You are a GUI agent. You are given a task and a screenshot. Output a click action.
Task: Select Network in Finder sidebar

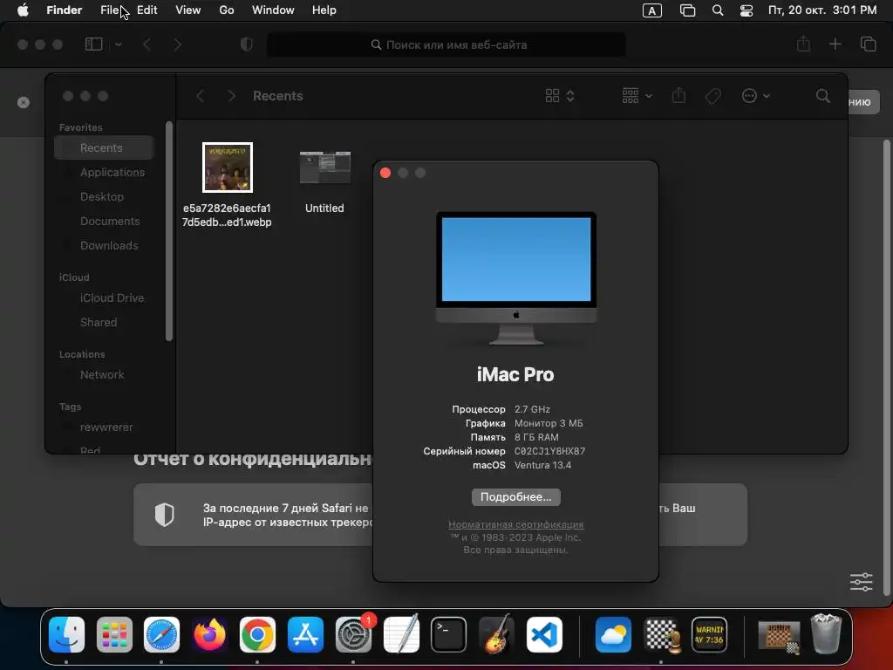coord(105,375)
